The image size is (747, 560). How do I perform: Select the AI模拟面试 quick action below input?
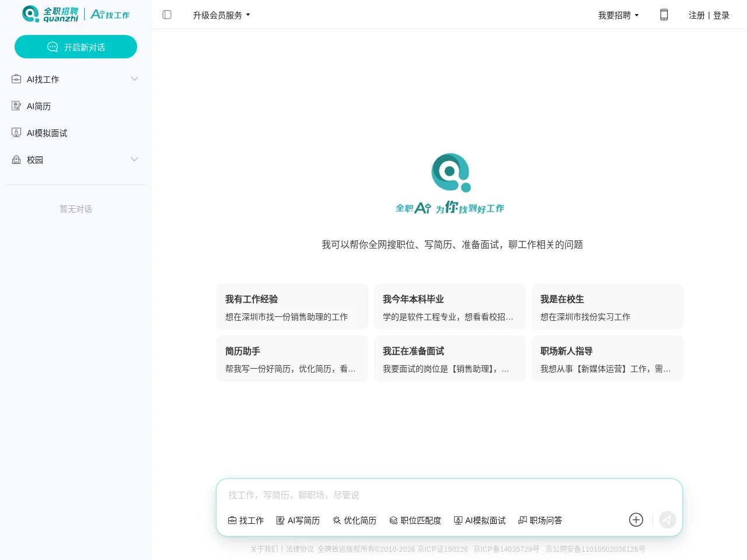pyautogui.click(x=480, y=520)
